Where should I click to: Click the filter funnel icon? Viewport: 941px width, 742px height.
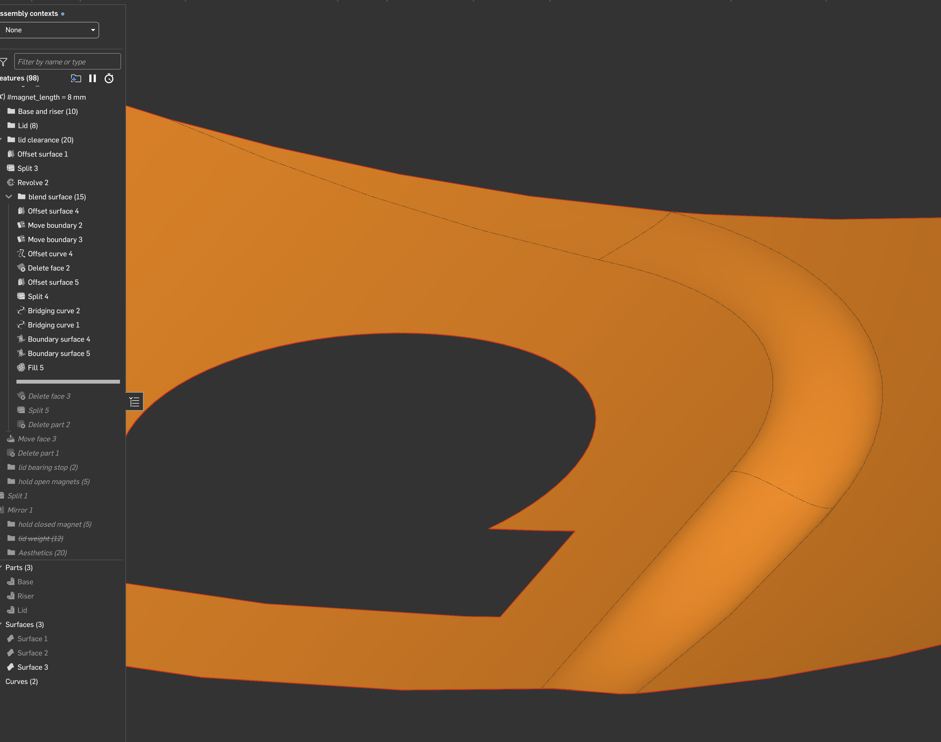point(4,62)
